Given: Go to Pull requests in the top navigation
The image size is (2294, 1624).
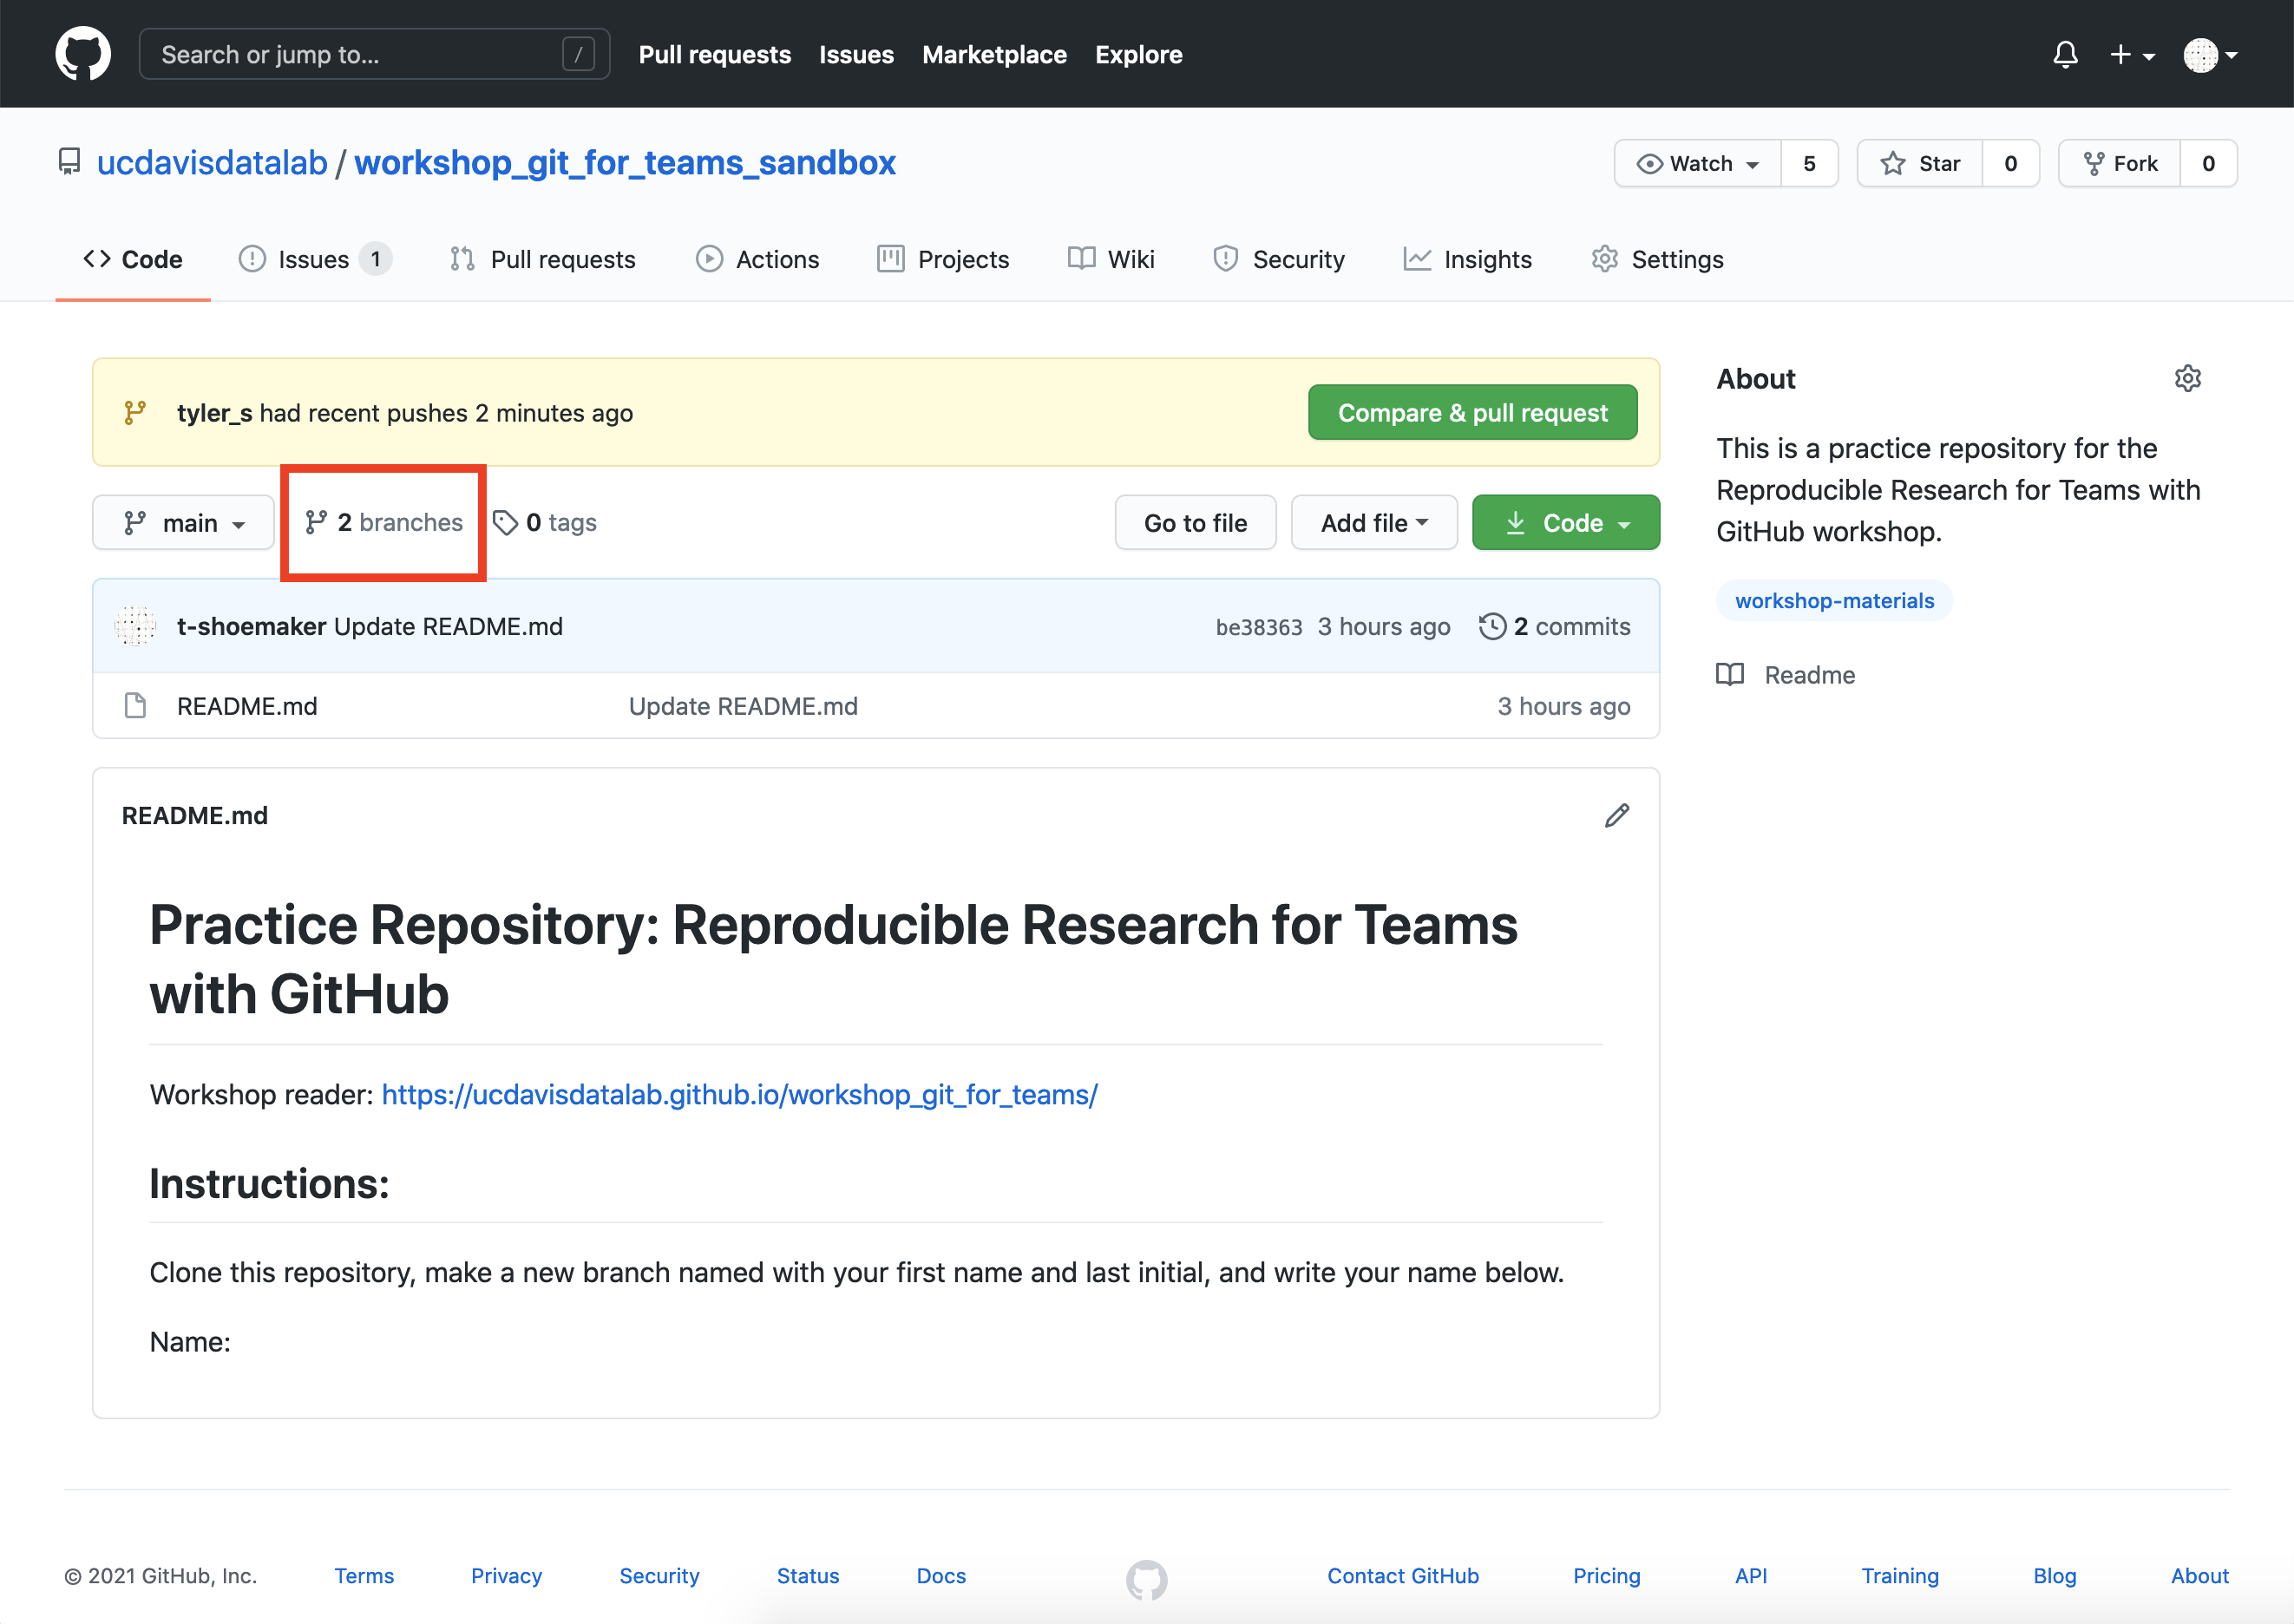Looking at the screenshot, I should (x=714, y=54).
